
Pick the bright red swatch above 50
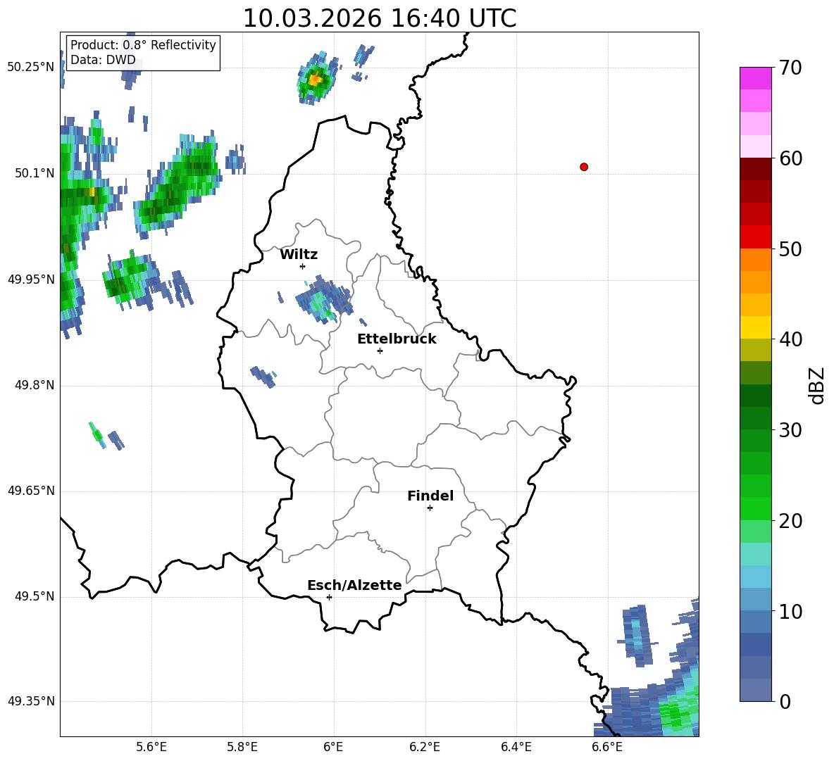[755, 237]
